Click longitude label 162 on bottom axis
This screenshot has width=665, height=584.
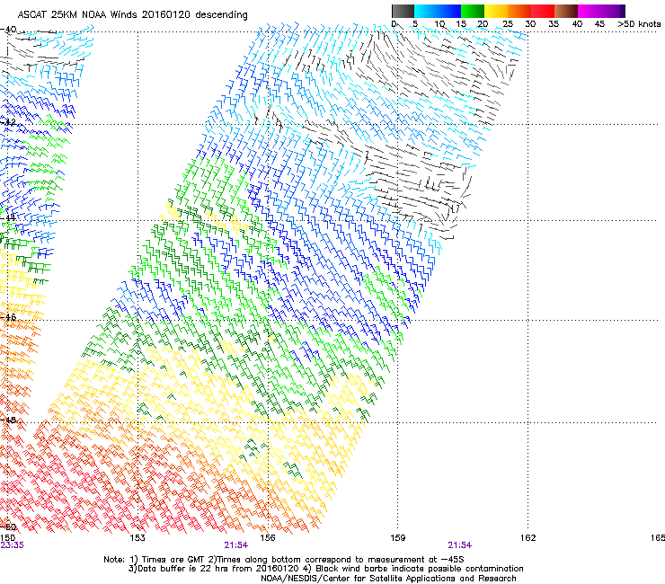(528, 538)
